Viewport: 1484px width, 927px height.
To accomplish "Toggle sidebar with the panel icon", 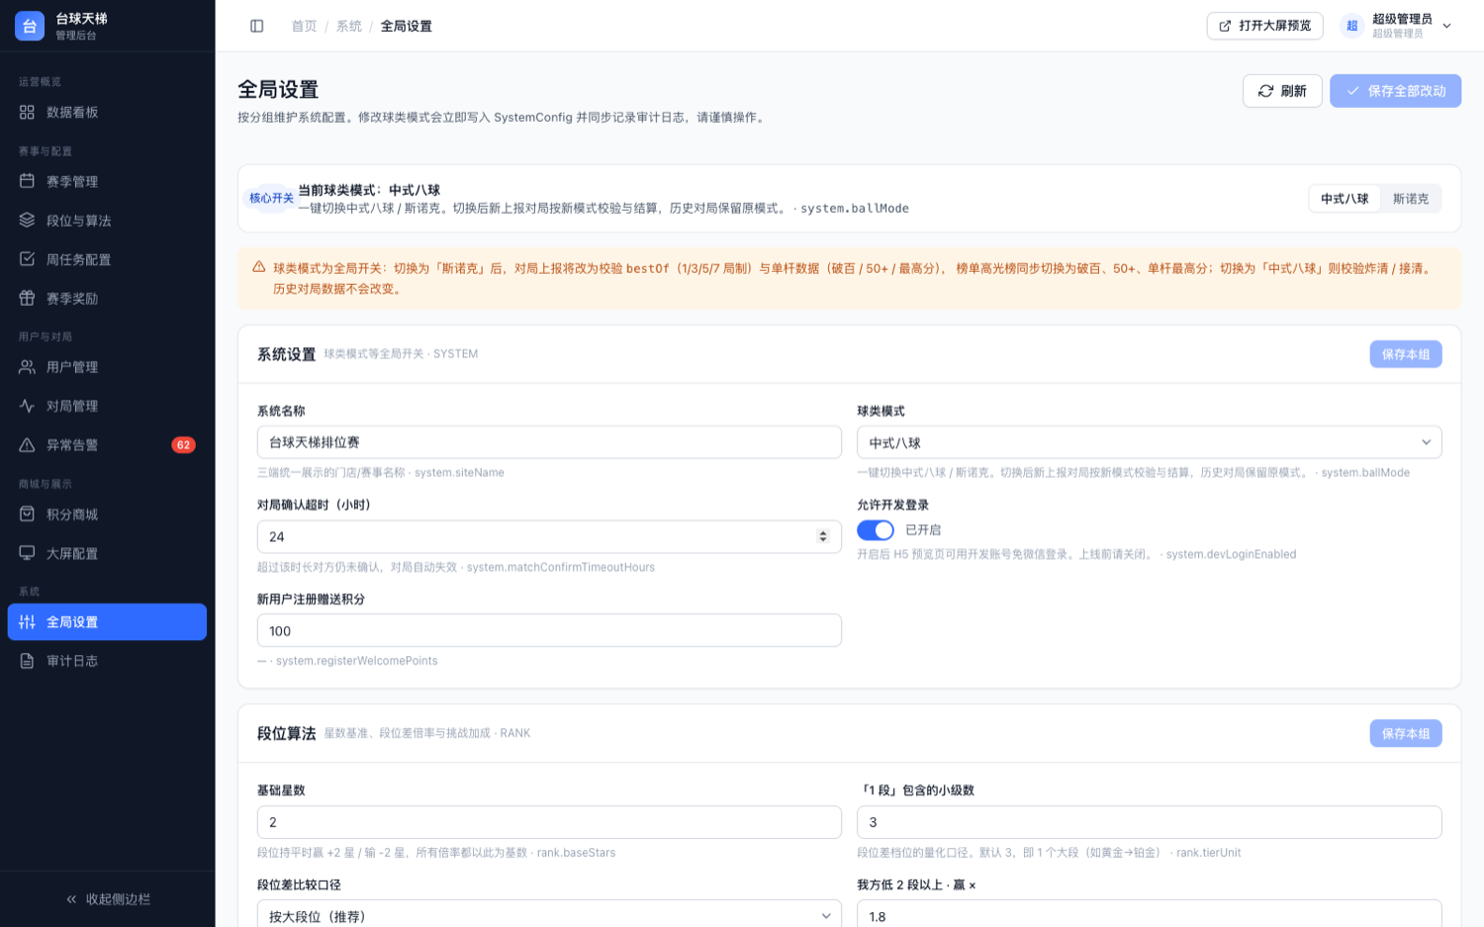I will [257, 26].
